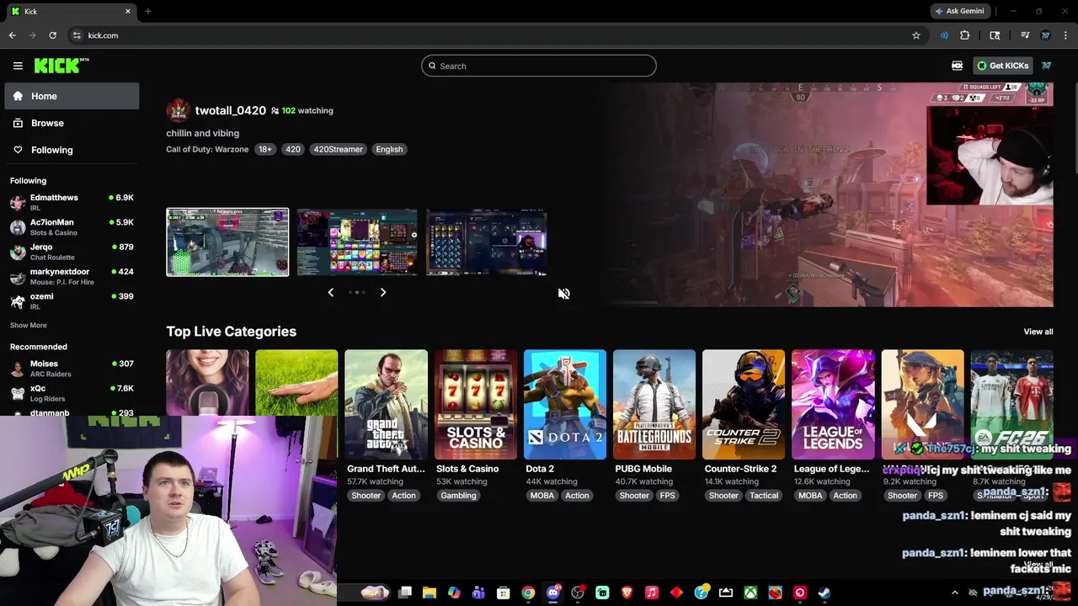Select the Tactical tag under Counter-Strike 2
Screen dimensions: 1078x606
[x=764, y=496]
